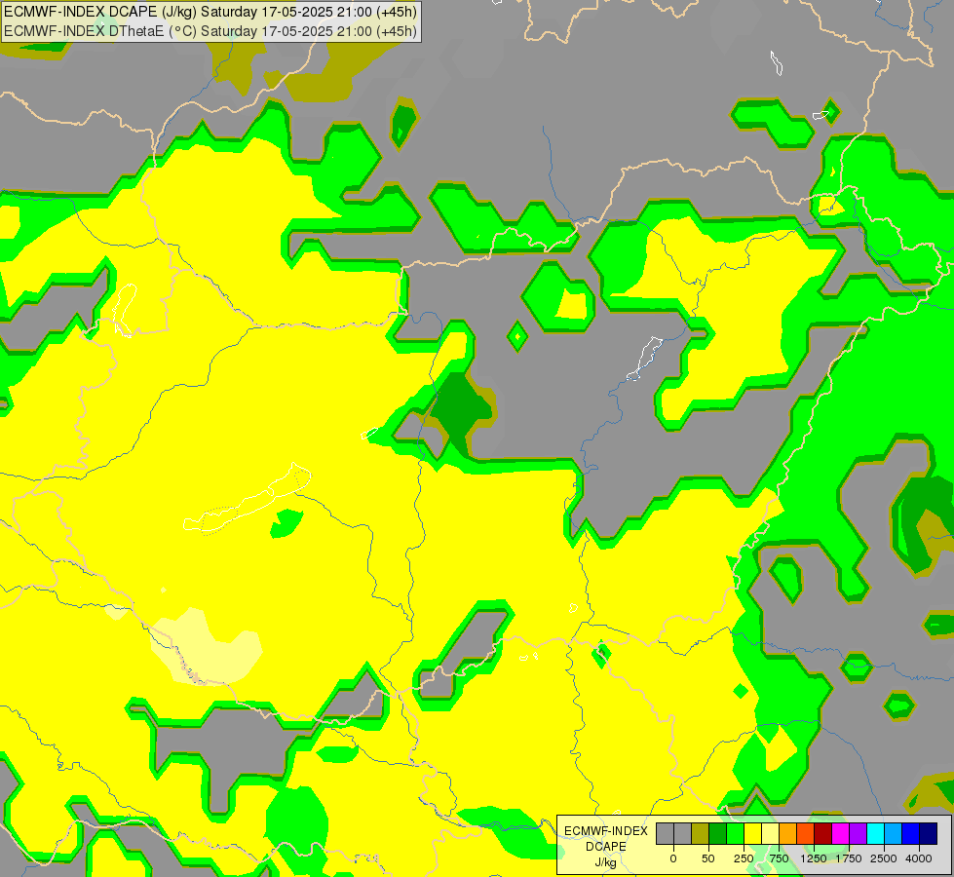Click ECMWF-INDEX text in the legend box

(x=606, y=831)
